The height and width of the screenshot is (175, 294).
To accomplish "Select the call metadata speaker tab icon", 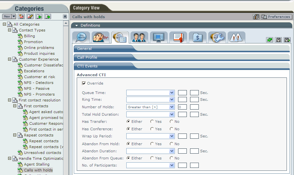I will pos(120,37).
